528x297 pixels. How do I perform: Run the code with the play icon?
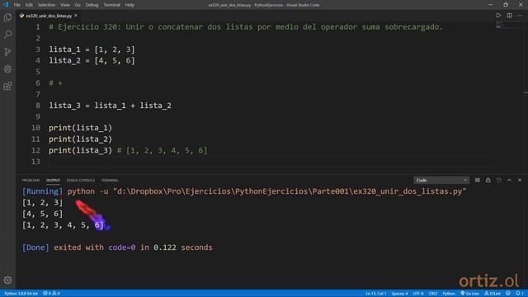point(498,16)
